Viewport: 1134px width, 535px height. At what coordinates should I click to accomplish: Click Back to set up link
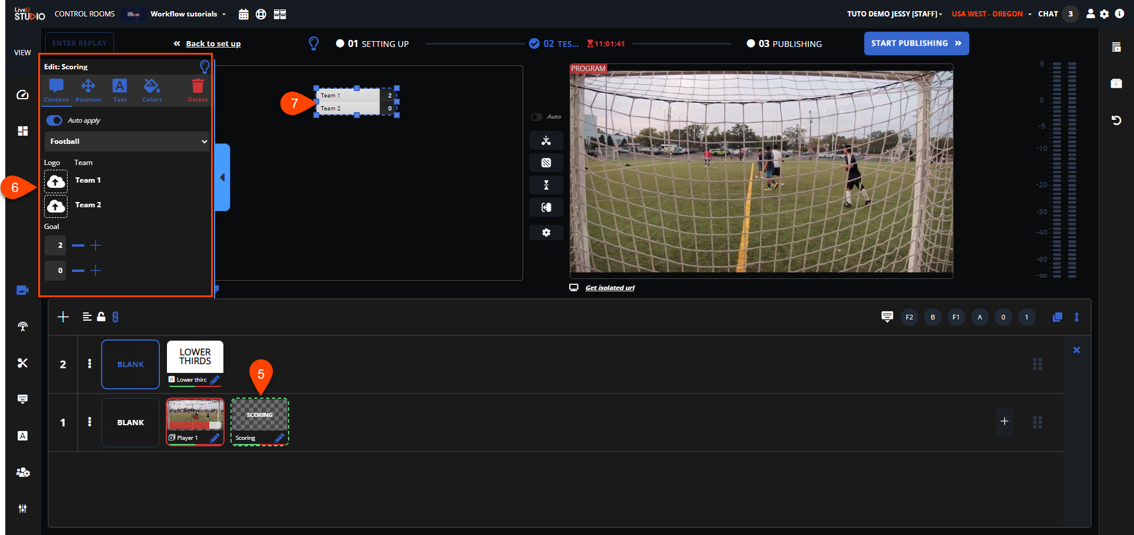(213, 44)
